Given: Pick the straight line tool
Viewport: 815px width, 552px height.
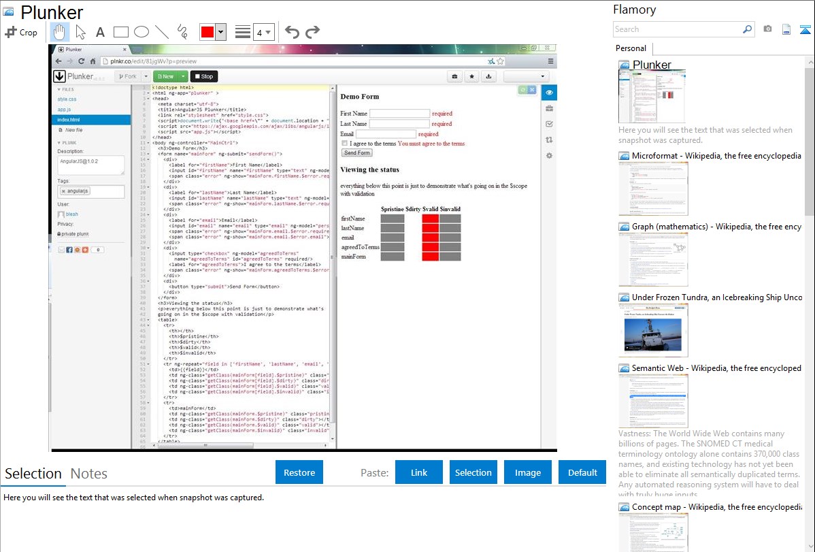Looking at the screenshot, I should (162, 32).
